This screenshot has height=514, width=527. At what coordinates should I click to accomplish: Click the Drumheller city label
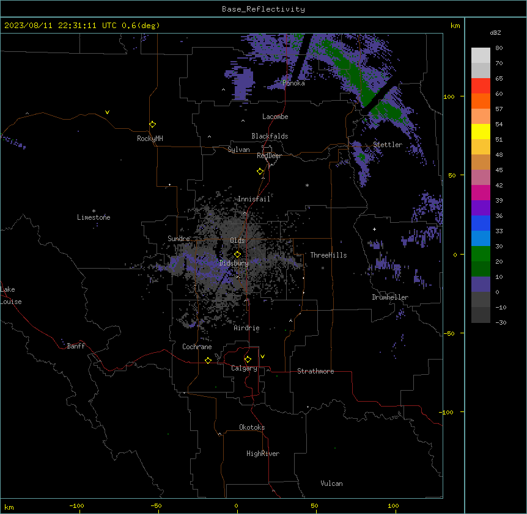pos(390,297)
